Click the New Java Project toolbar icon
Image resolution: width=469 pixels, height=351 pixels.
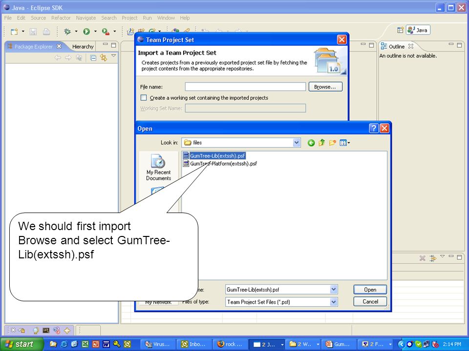click(x=130, y=31)
